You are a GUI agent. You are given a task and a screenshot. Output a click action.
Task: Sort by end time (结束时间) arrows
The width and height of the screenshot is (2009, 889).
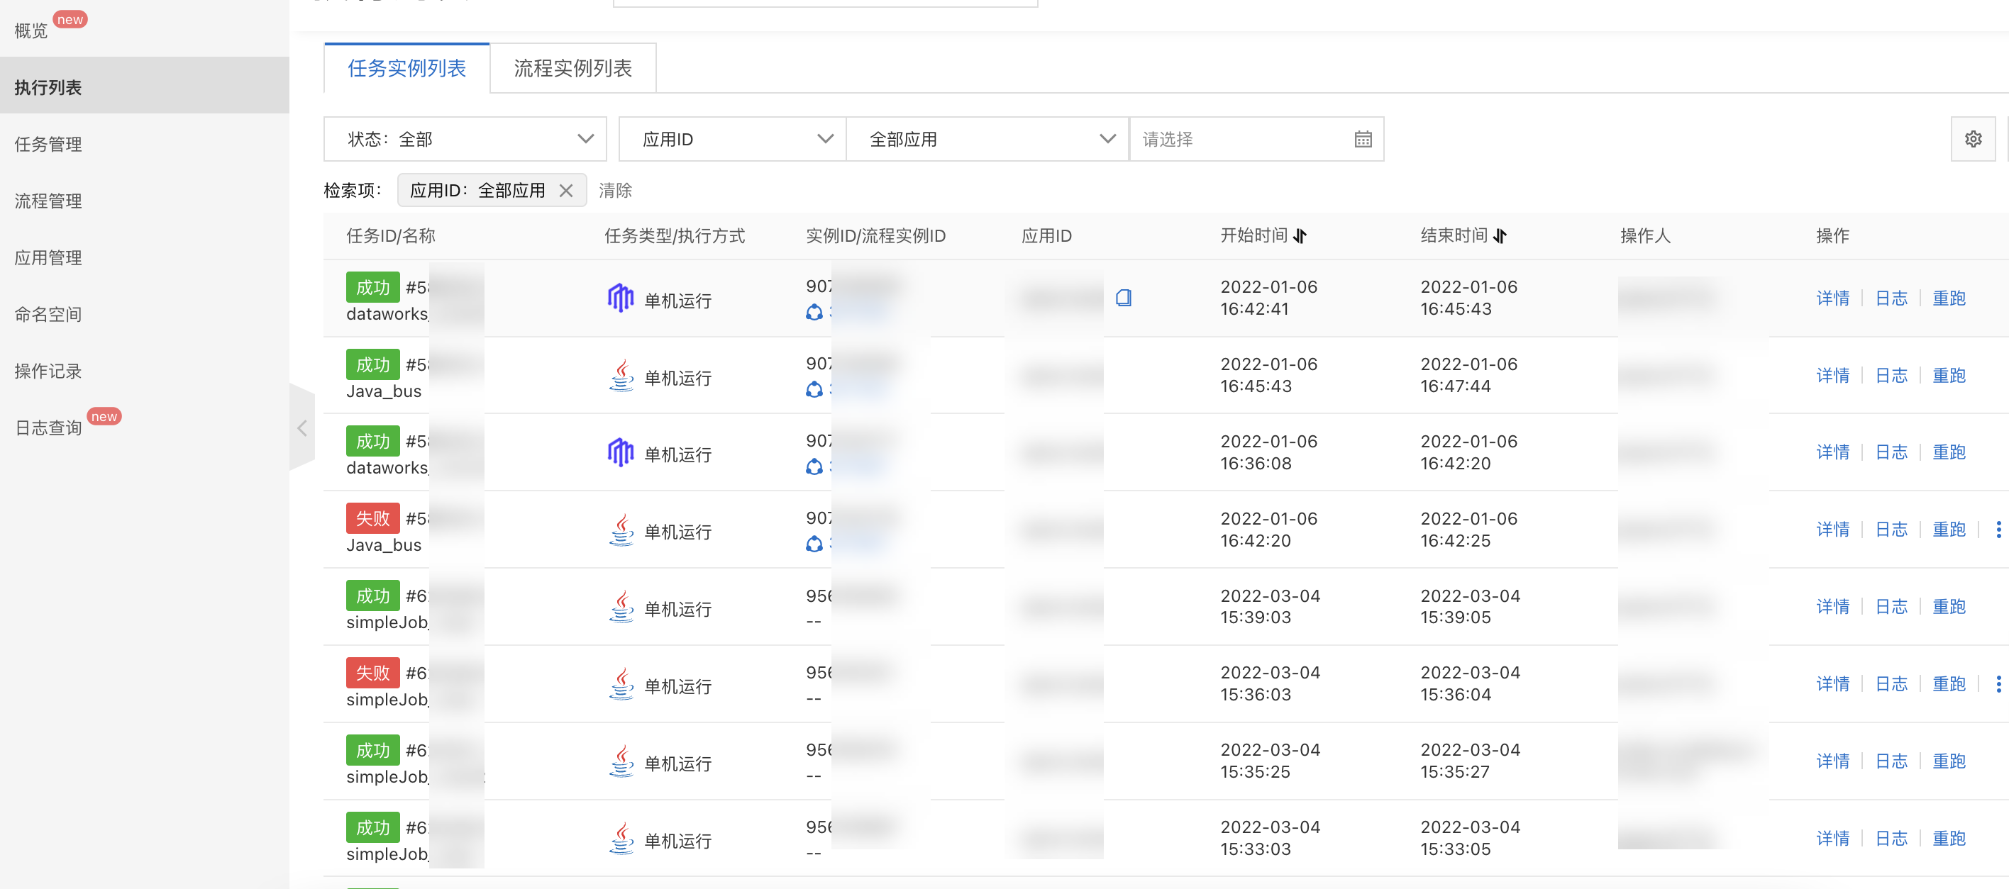(1500, 236)
